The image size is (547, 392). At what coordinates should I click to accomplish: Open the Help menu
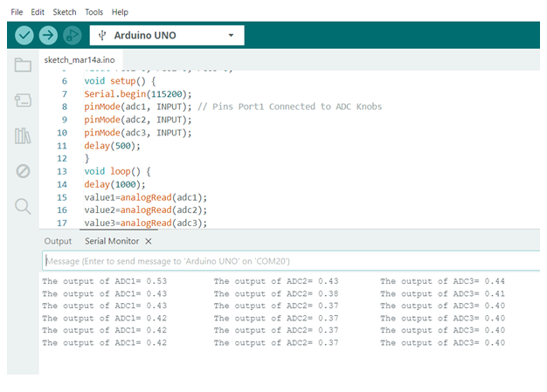click(x=120, y=12)
